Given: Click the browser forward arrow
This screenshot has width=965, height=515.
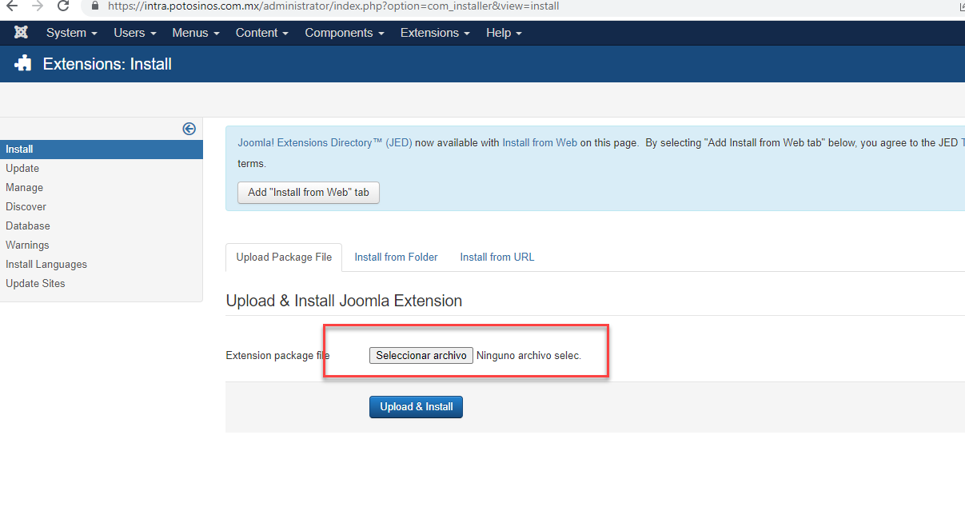Looking at the screenshot, I should click(x=37, y=6).
